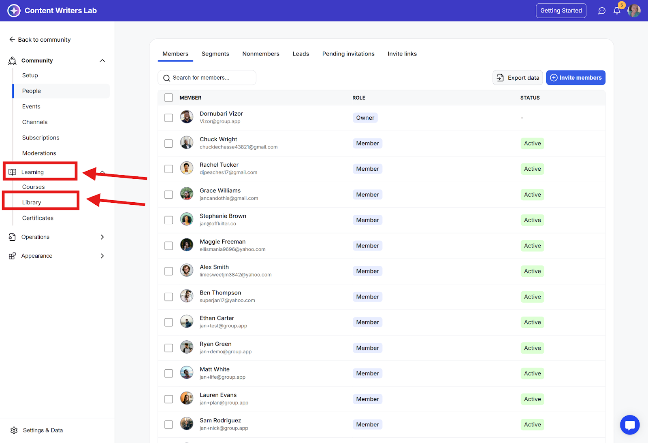The width and height of the screenshot is (648, 443).
Task: Switch to the Pending invitations tab
Action: click(348, 54)
